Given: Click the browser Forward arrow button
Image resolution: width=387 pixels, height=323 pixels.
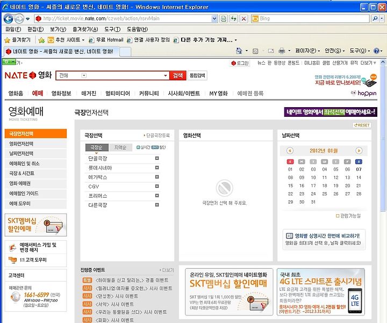Looking at the screenshot, I should (x=19, y=18).
